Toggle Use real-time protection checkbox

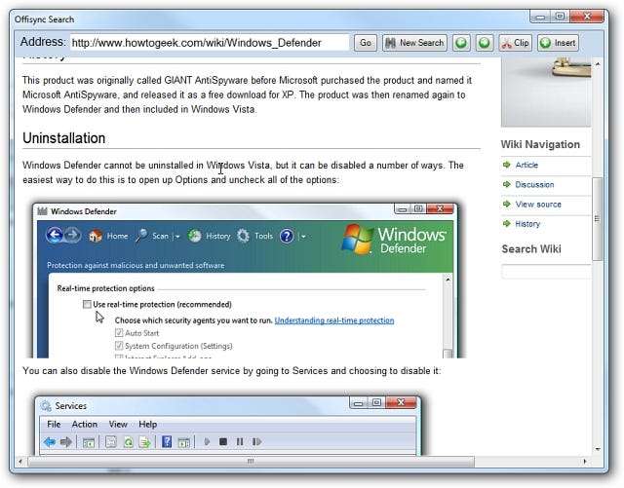[87, 304]
